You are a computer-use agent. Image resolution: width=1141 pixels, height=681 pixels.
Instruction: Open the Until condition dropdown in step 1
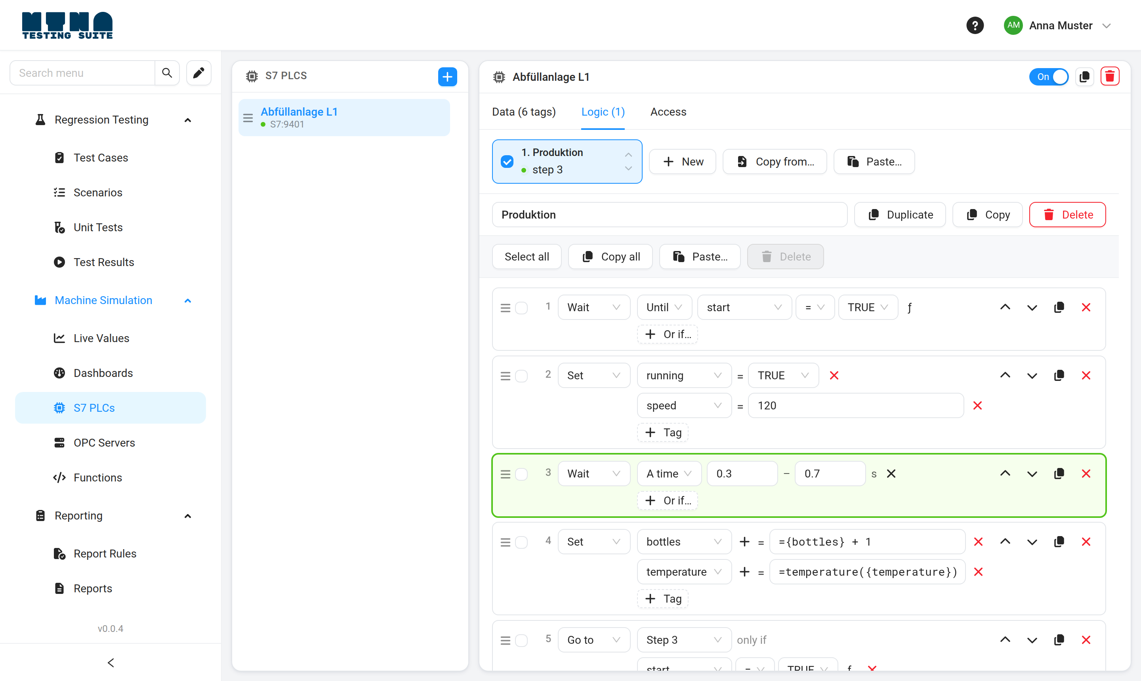click(x=664, y=308)
